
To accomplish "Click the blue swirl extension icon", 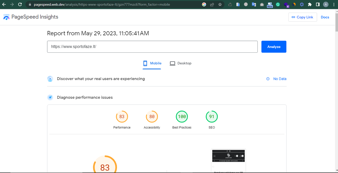I will click(x=302, y=4).
